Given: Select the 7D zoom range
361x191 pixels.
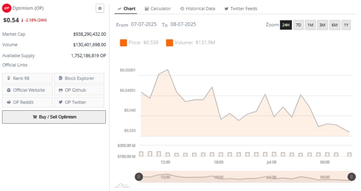Looking at the screenshot, I should click(298, 25).
